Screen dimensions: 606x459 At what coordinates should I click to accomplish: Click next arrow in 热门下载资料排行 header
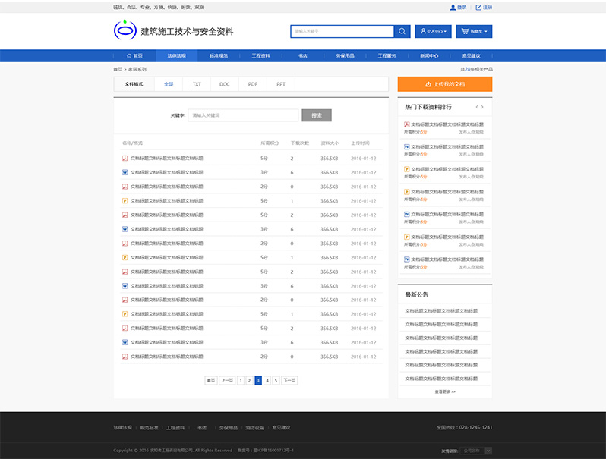coord(482,107)
